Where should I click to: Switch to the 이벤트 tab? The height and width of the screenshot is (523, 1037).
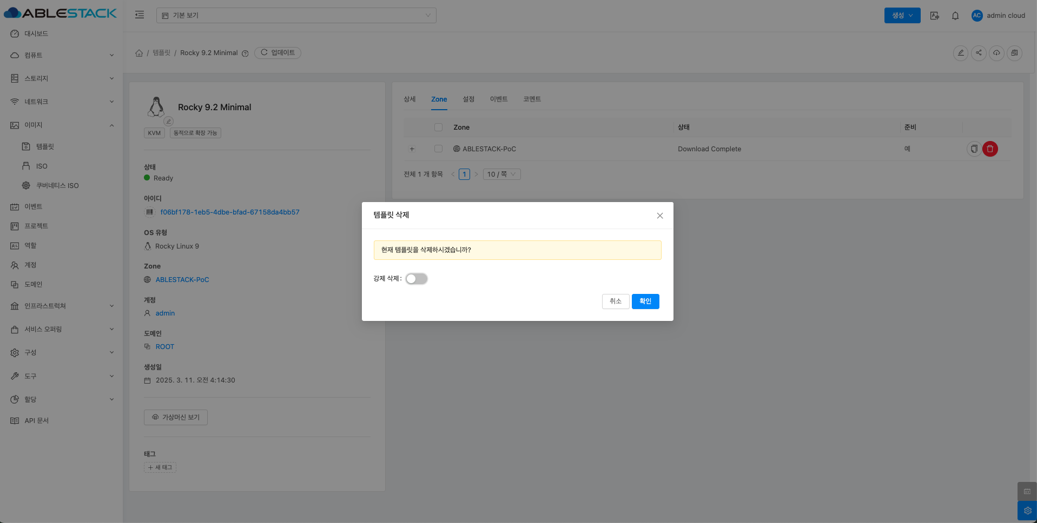[498, 99]
